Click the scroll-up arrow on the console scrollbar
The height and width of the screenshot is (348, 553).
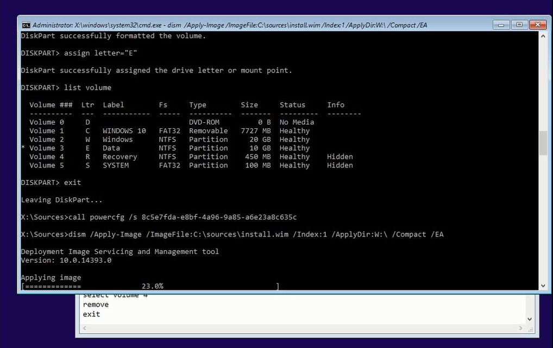point(543,35)
